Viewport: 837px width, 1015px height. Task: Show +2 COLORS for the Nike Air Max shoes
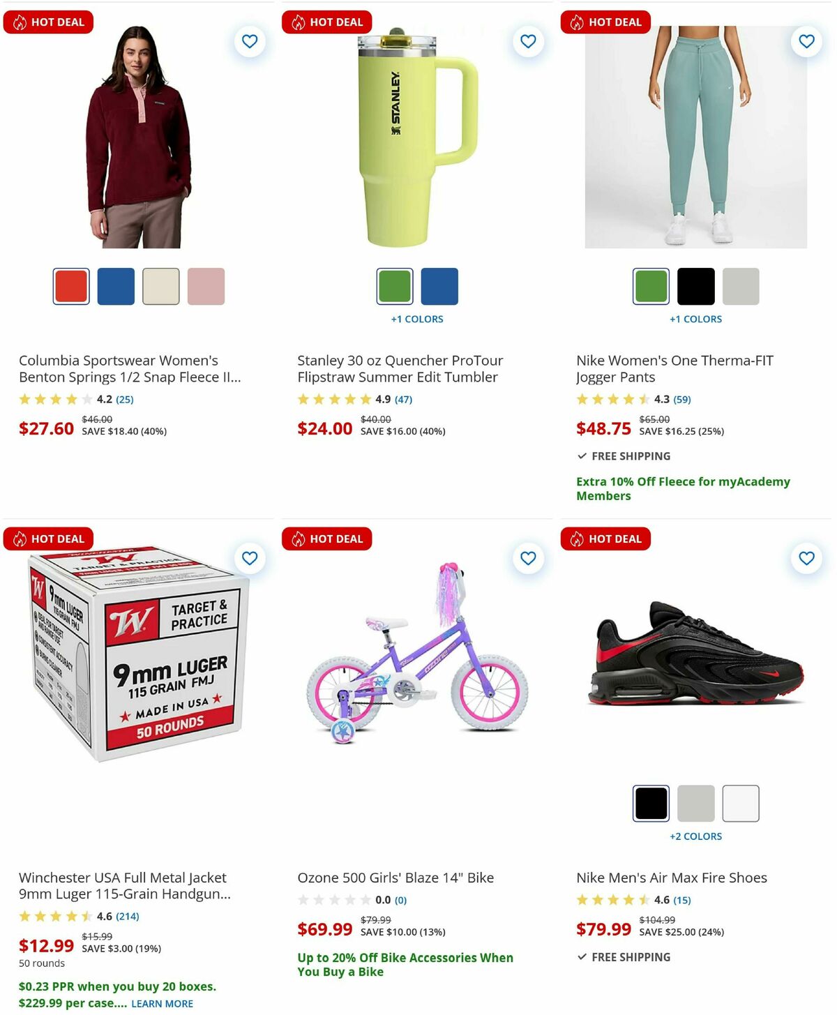(695, 836)
